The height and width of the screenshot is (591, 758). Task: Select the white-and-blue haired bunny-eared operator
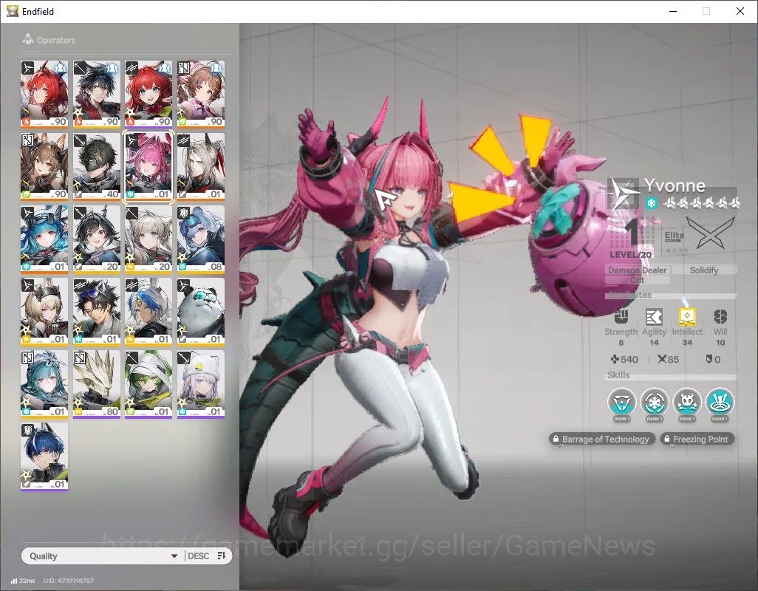pos(148,311)
